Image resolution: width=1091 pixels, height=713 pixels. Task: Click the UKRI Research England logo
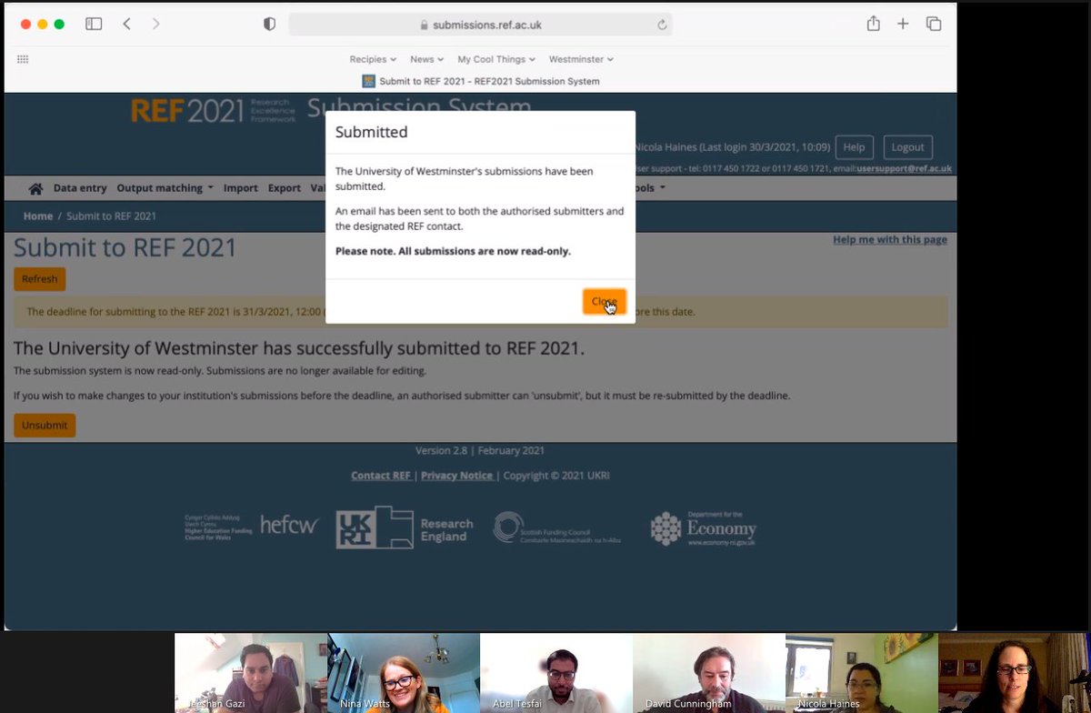(405, 528)
